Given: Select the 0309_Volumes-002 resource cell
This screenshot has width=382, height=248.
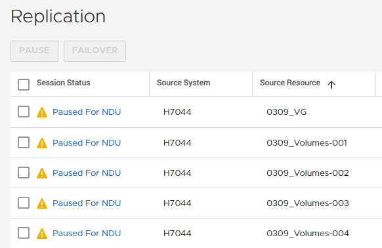Looking at the screenshot, I should click(x=308, y=173).
